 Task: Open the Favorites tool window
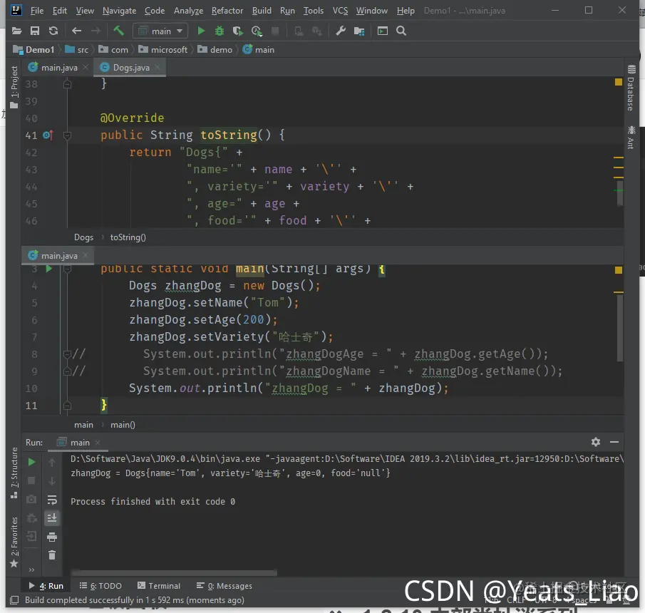tap(14, 542)
